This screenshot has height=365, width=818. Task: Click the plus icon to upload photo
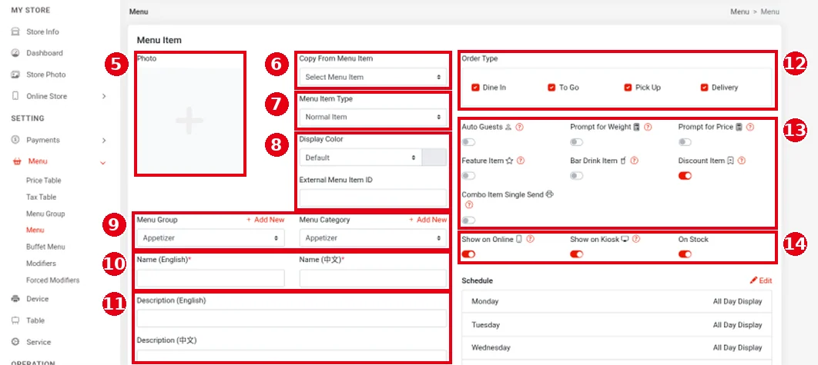click(189, 121)
